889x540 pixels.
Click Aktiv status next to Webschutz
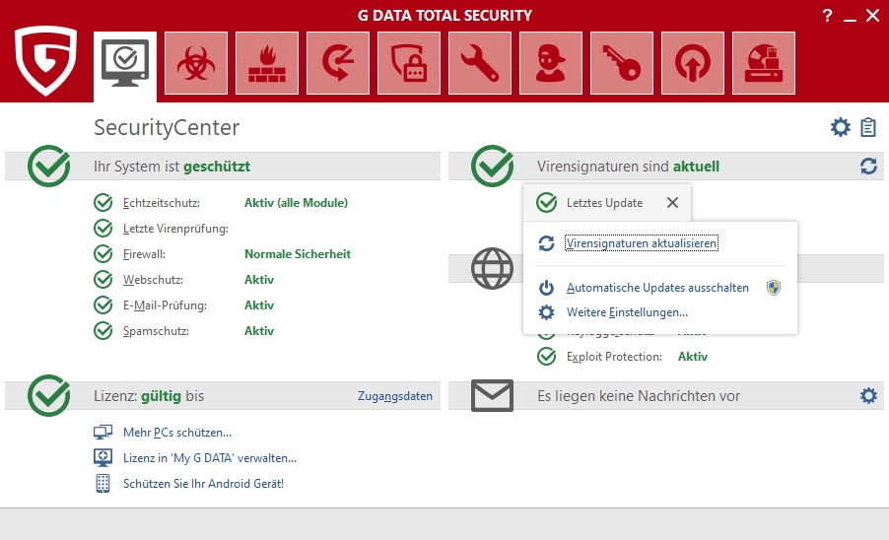(x=259, y=279)
